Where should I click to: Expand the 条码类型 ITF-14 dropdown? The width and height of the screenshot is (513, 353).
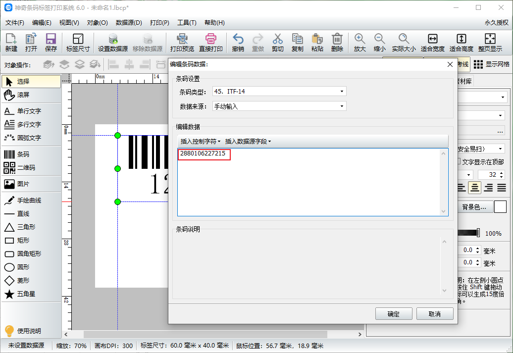point(342,91)
